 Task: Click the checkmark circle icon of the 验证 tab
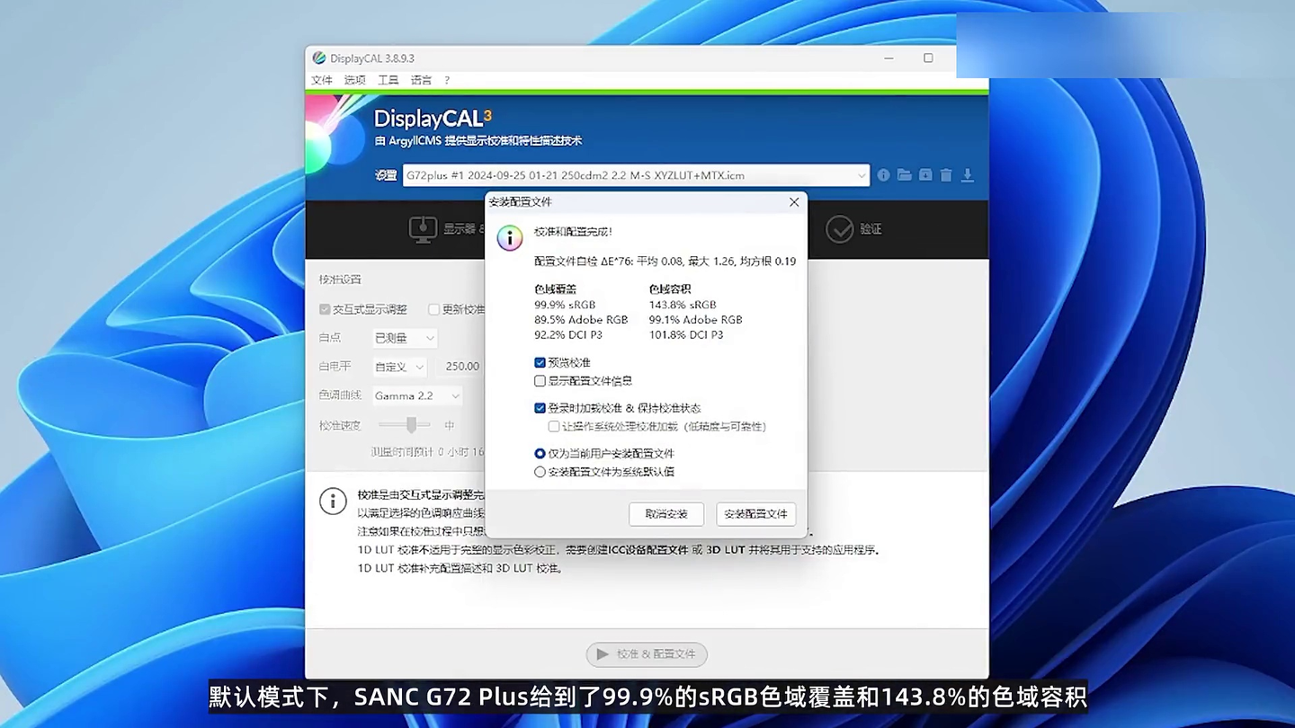click(839, 229)
